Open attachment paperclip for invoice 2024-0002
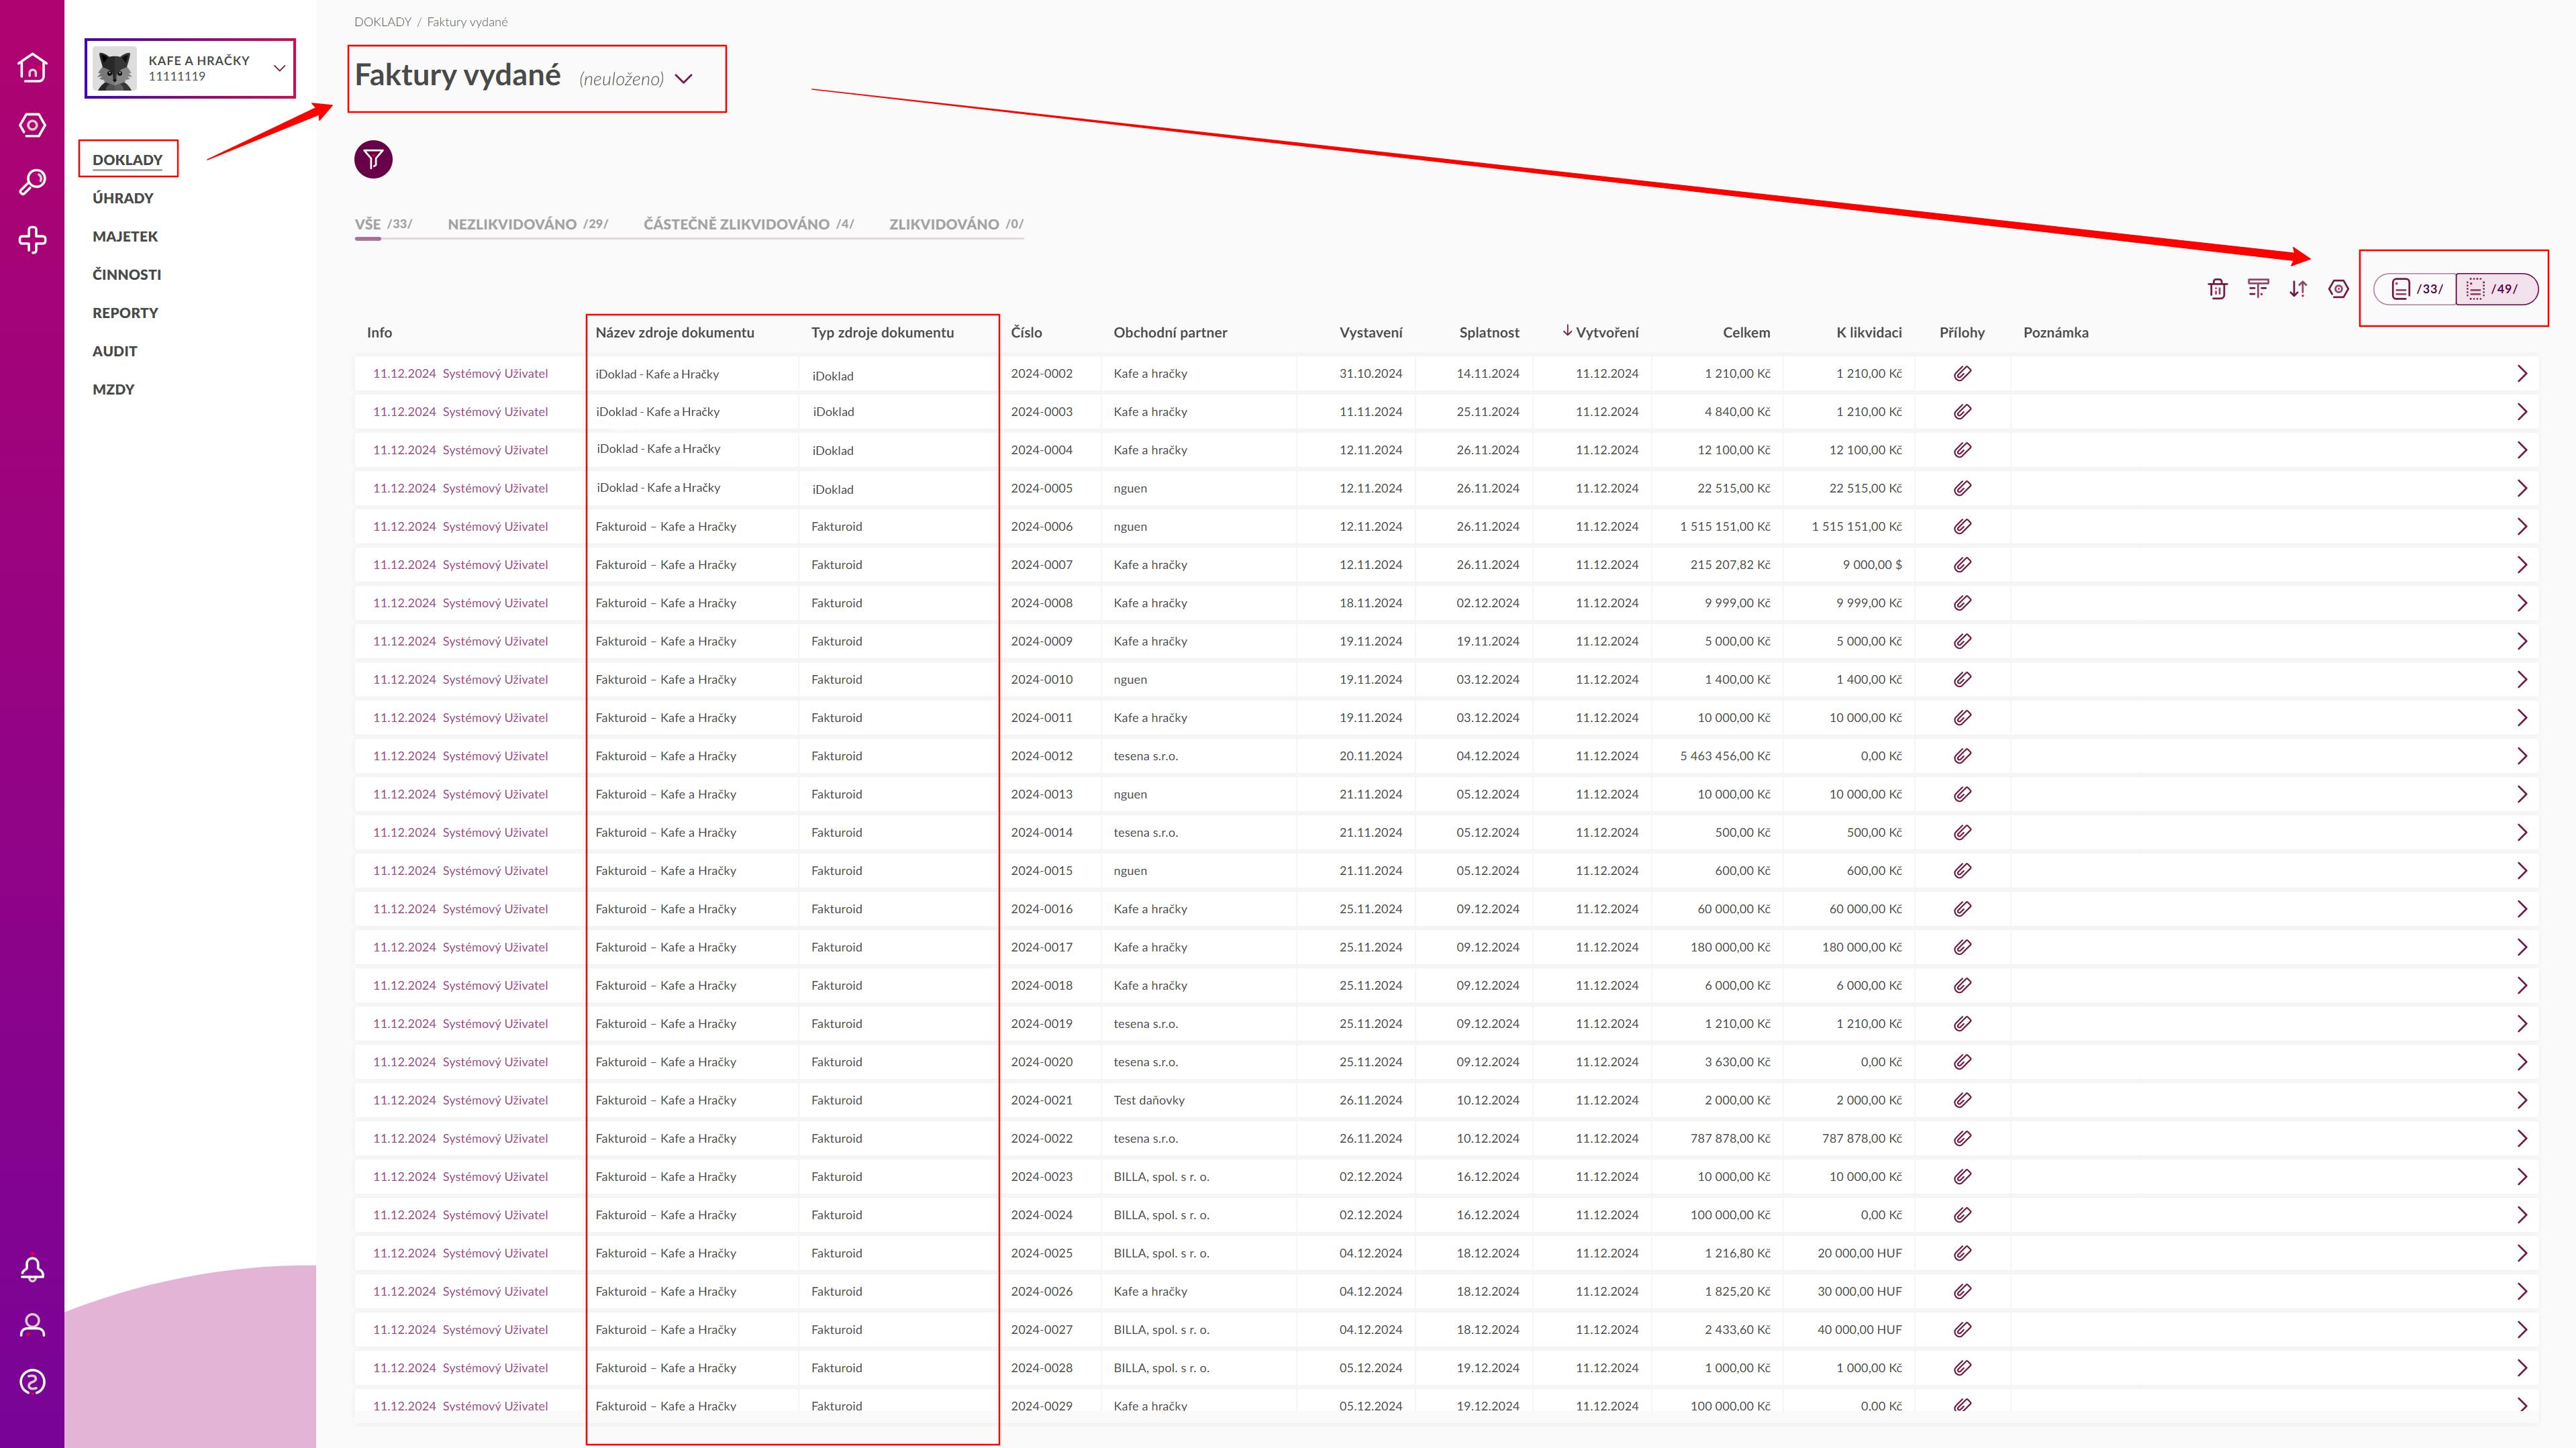The width and height of the screenshot is (2576, 1448). click(1962, 374)
